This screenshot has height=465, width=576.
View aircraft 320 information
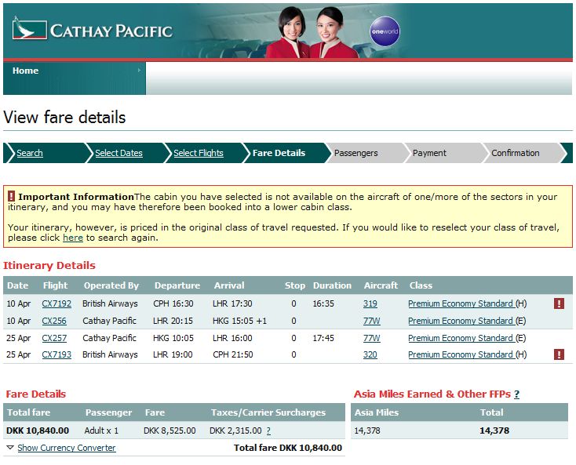[370, 354]
